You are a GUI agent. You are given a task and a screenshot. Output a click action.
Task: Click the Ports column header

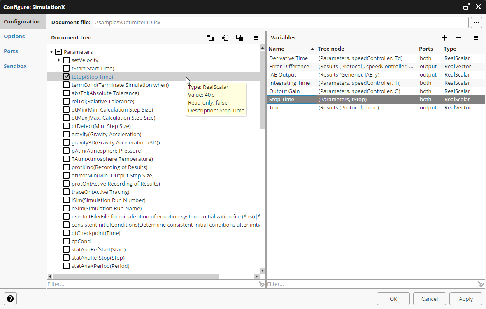429,49
